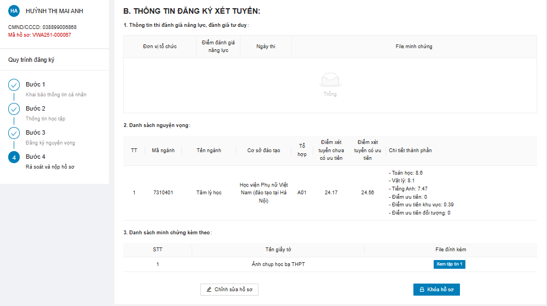Select the Tâm lý học major row
The width and height of the screenshot is (547, 306).
tap(330, 193)
